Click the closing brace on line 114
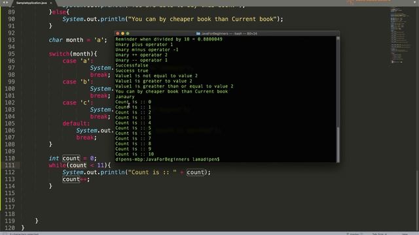 coord(50,186)
